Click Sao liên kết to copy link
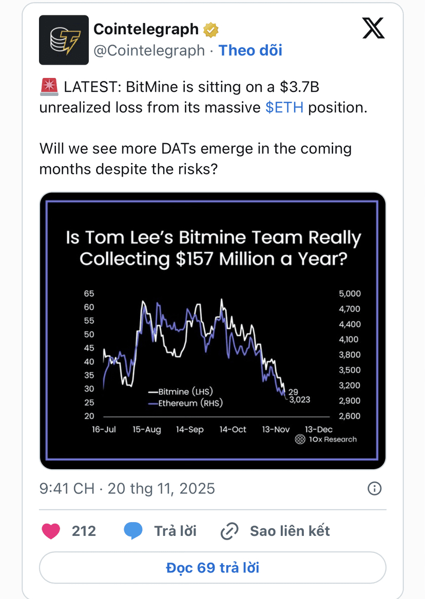The width and height of the screenshot is (425, 599). click(x=289, y=531)
